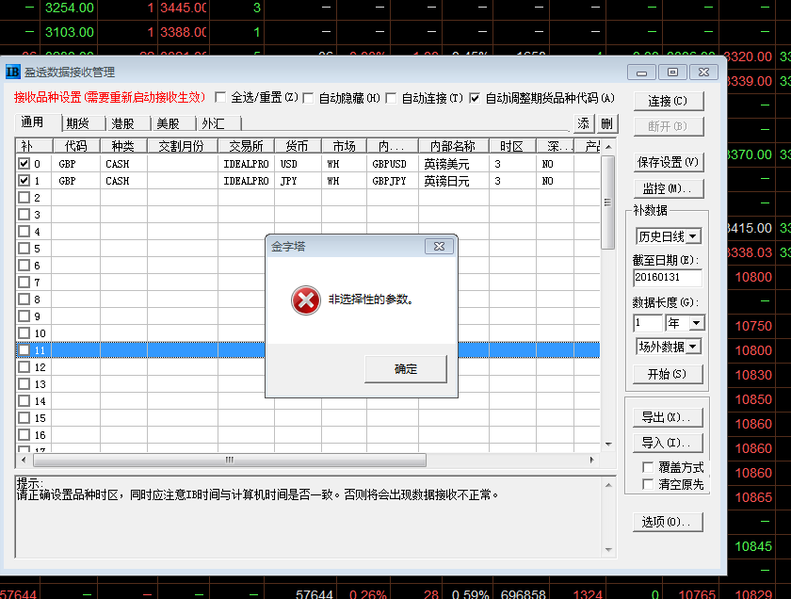
Task: Check the row 5 checkbox
Action: (24, 249)
